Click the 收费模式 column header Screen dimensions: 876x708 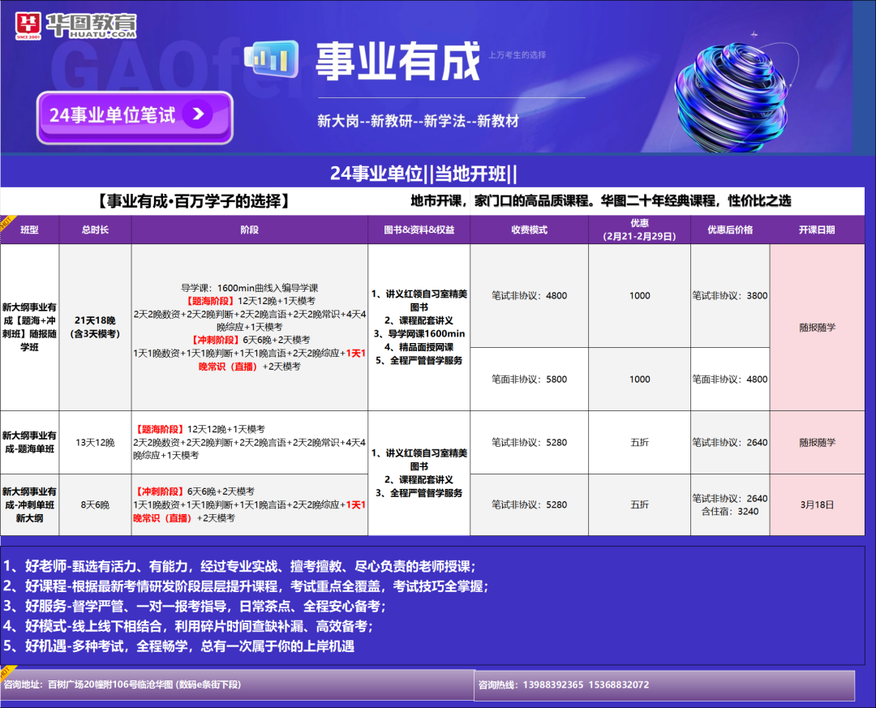click(x=529, y=230)
